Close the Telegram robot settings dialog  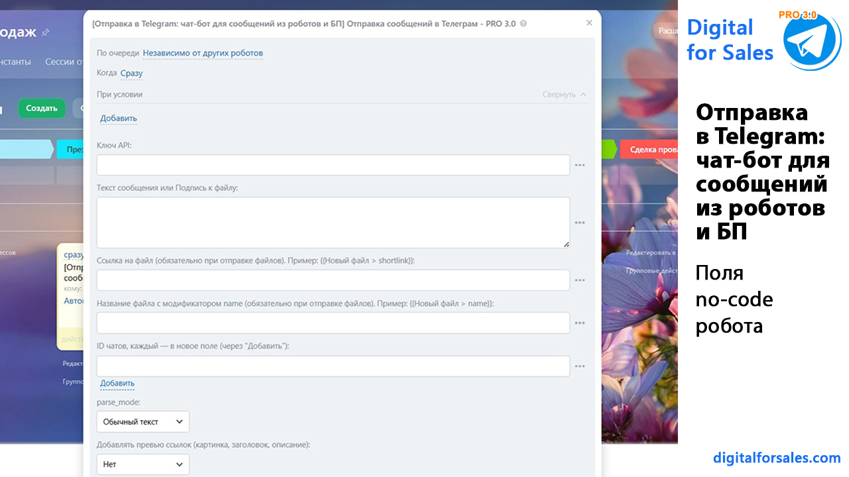589,23
